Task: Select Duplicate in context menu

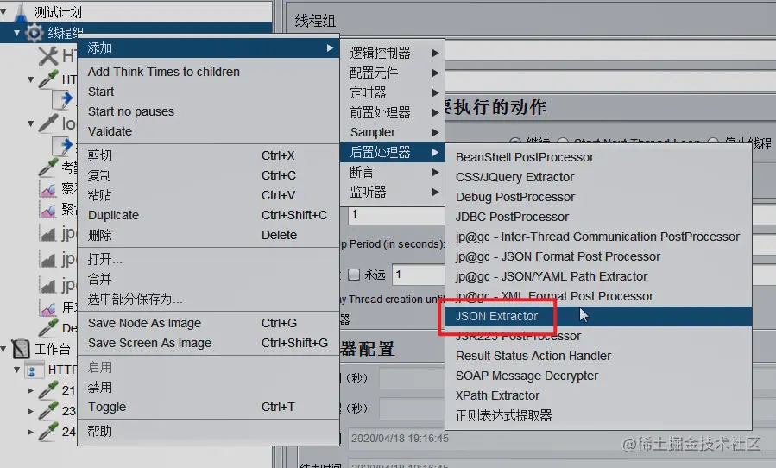Action: point(208,215)
